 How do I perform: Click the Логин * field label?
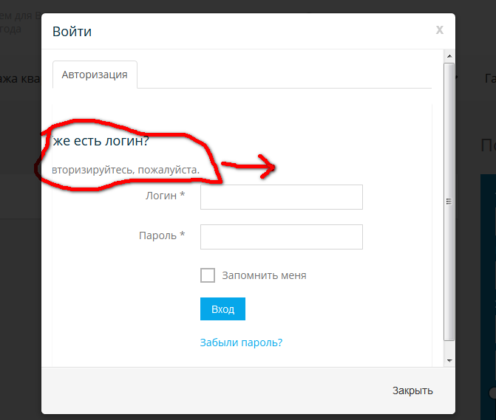coord(165,196)
